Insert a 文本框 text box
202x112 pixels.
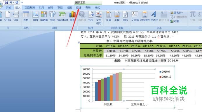[x=135, y=16]
